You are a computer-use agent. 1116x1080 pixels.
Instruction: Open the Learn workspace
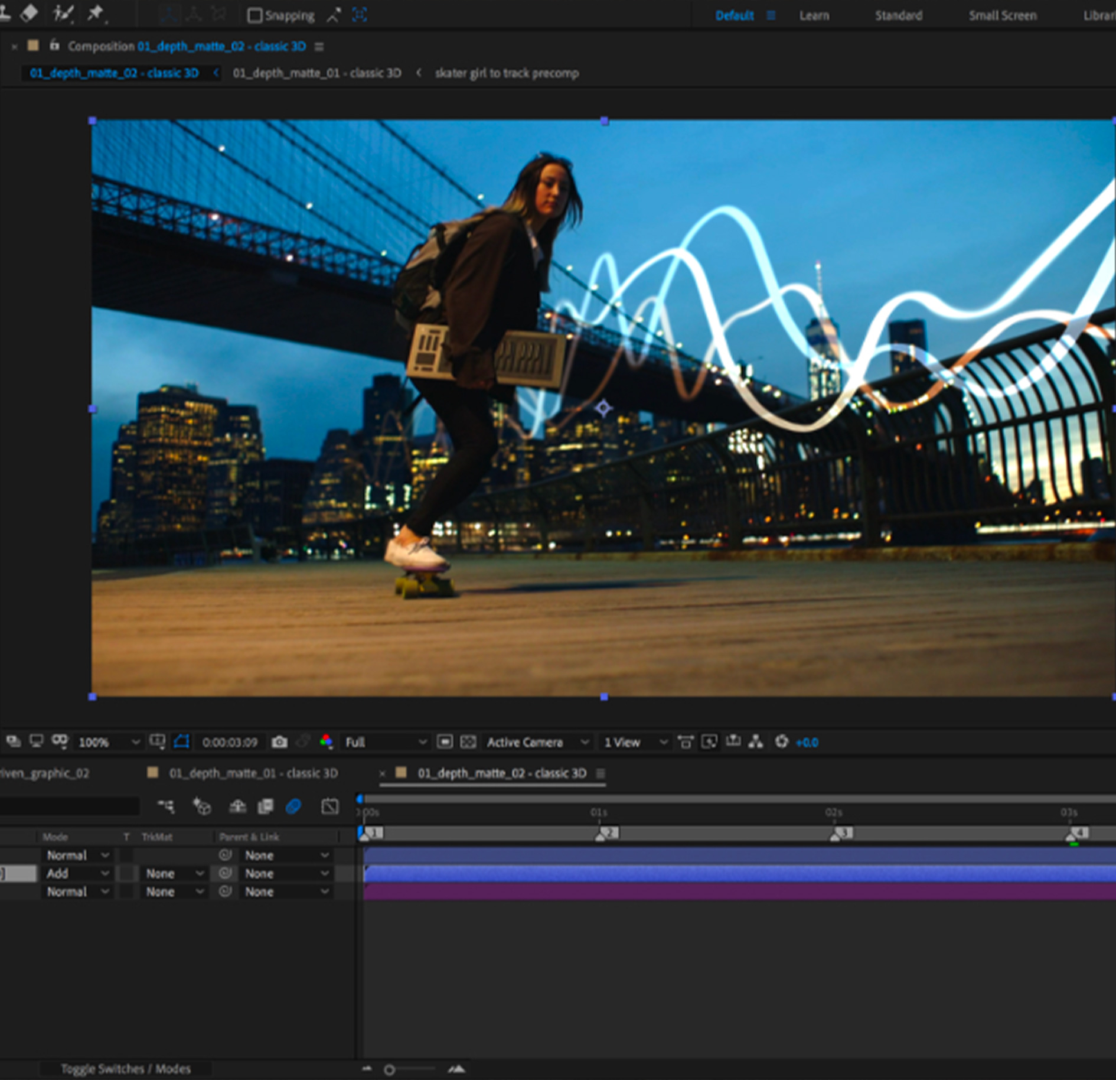814,15
